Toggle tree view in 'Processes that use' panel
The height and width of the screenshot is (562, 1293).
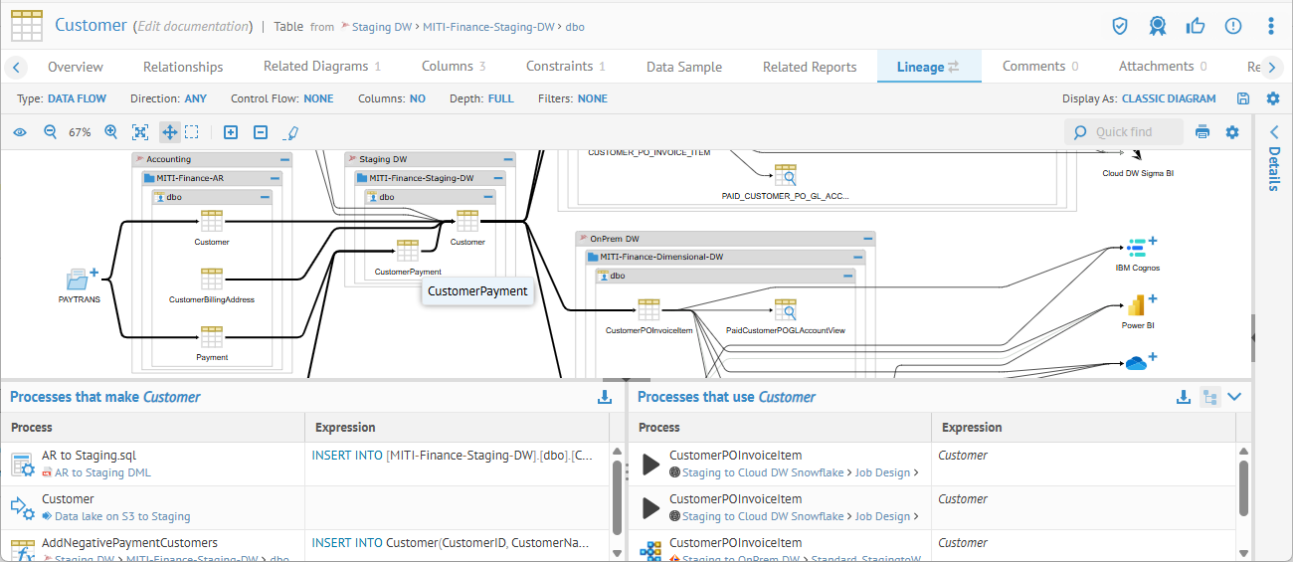click(x=1209, y=397)
